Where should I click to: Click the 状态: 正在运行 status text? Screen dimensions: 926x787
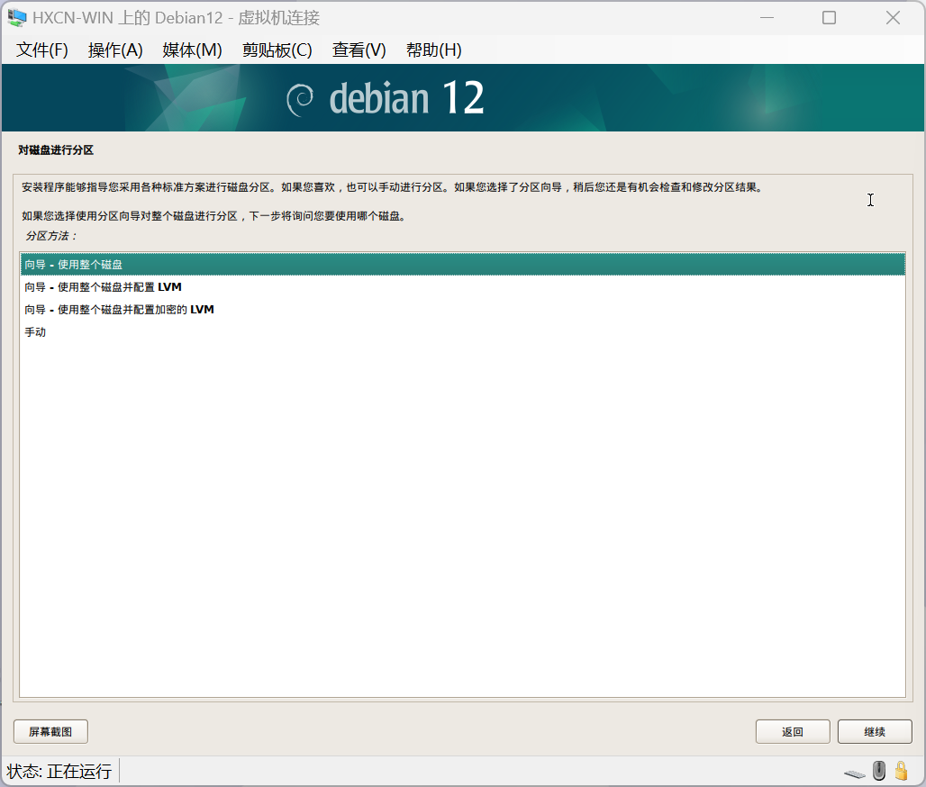59,771
